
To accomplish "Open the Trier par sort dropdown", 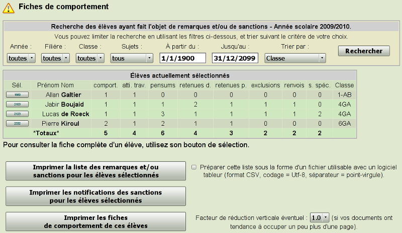I will [295, 58].
